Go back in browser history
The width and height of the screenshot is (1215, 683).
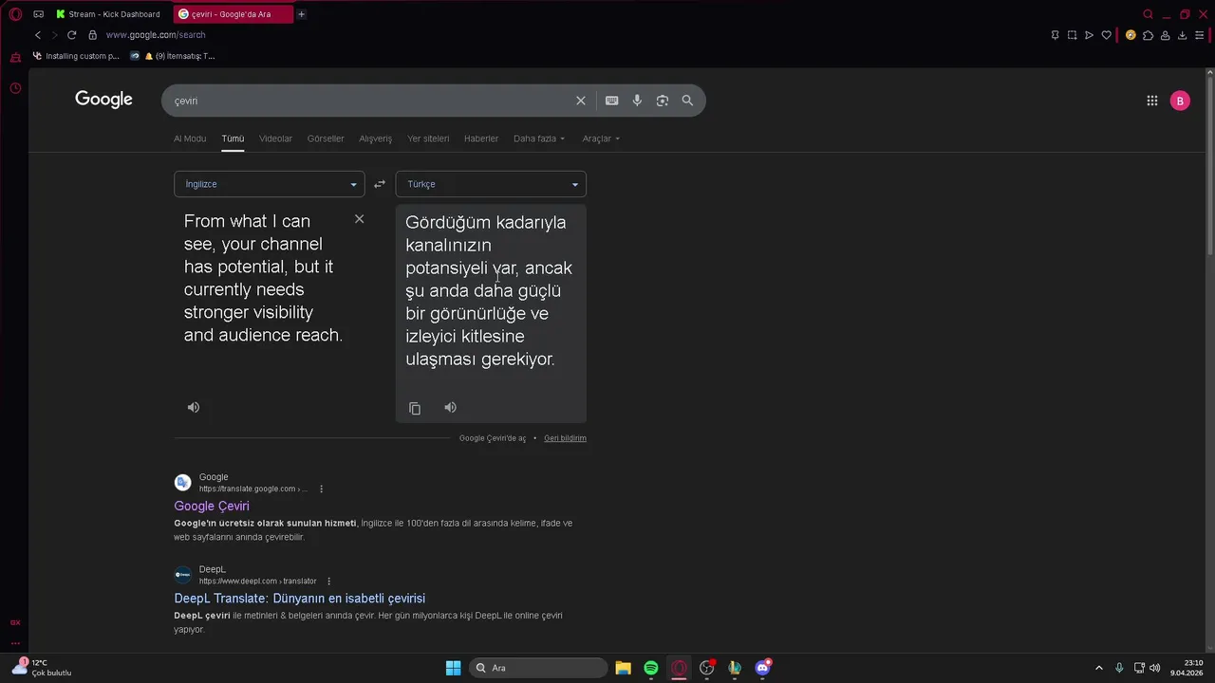[x=37, y=35]
